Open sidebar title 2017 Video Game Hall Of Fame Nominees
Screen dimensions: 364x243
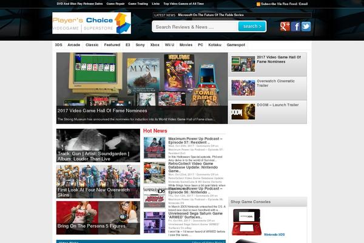point(278,60)
